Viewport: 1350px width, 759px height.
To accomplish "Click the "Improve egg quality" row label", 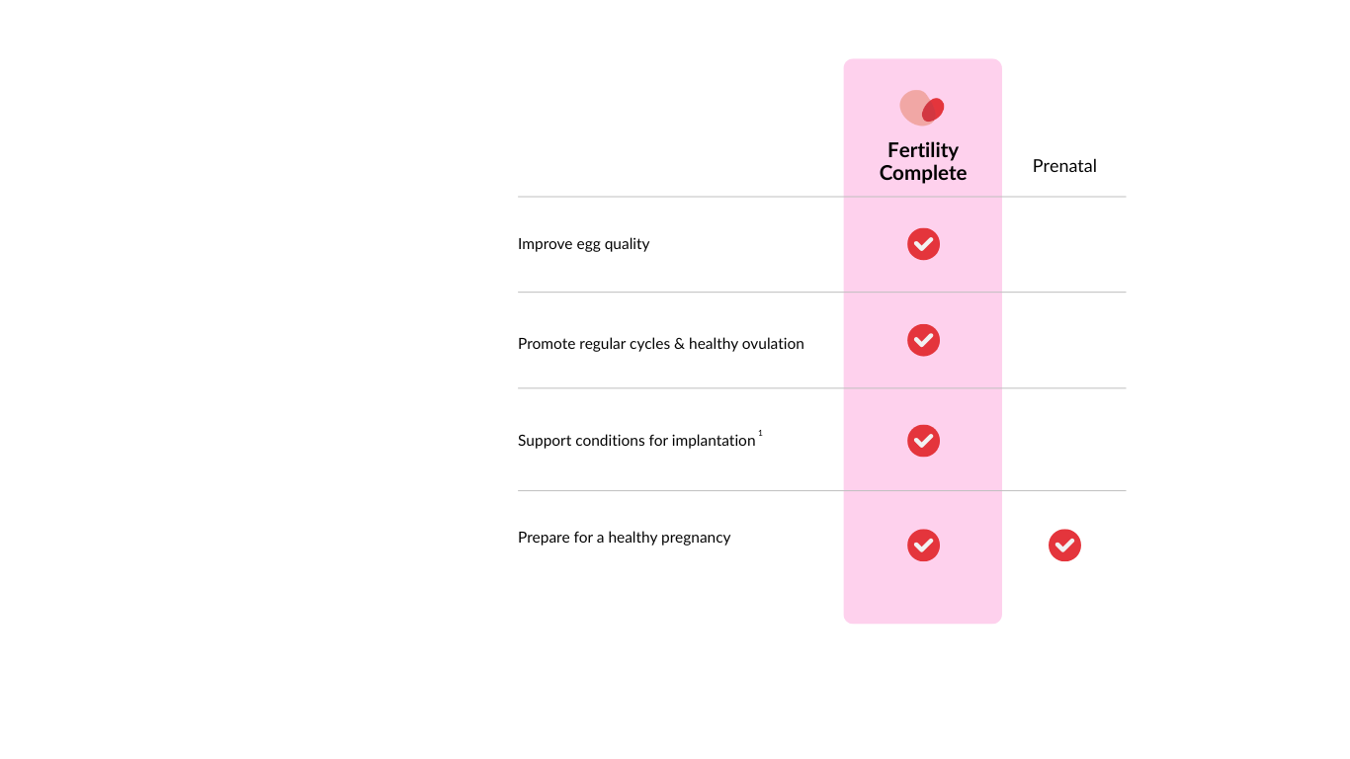I will click(583, 244).
